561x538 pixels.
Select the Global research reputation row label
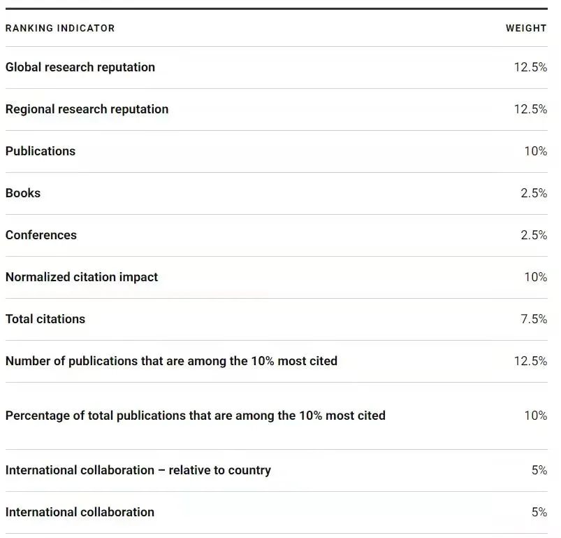click(x=80, y=67)
